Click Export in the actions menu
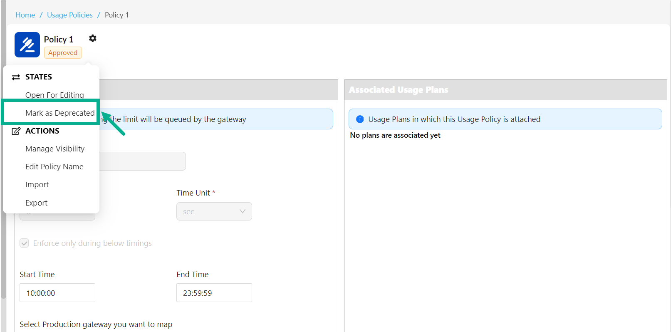Screen dimensions: 671x332 [36, 203]
